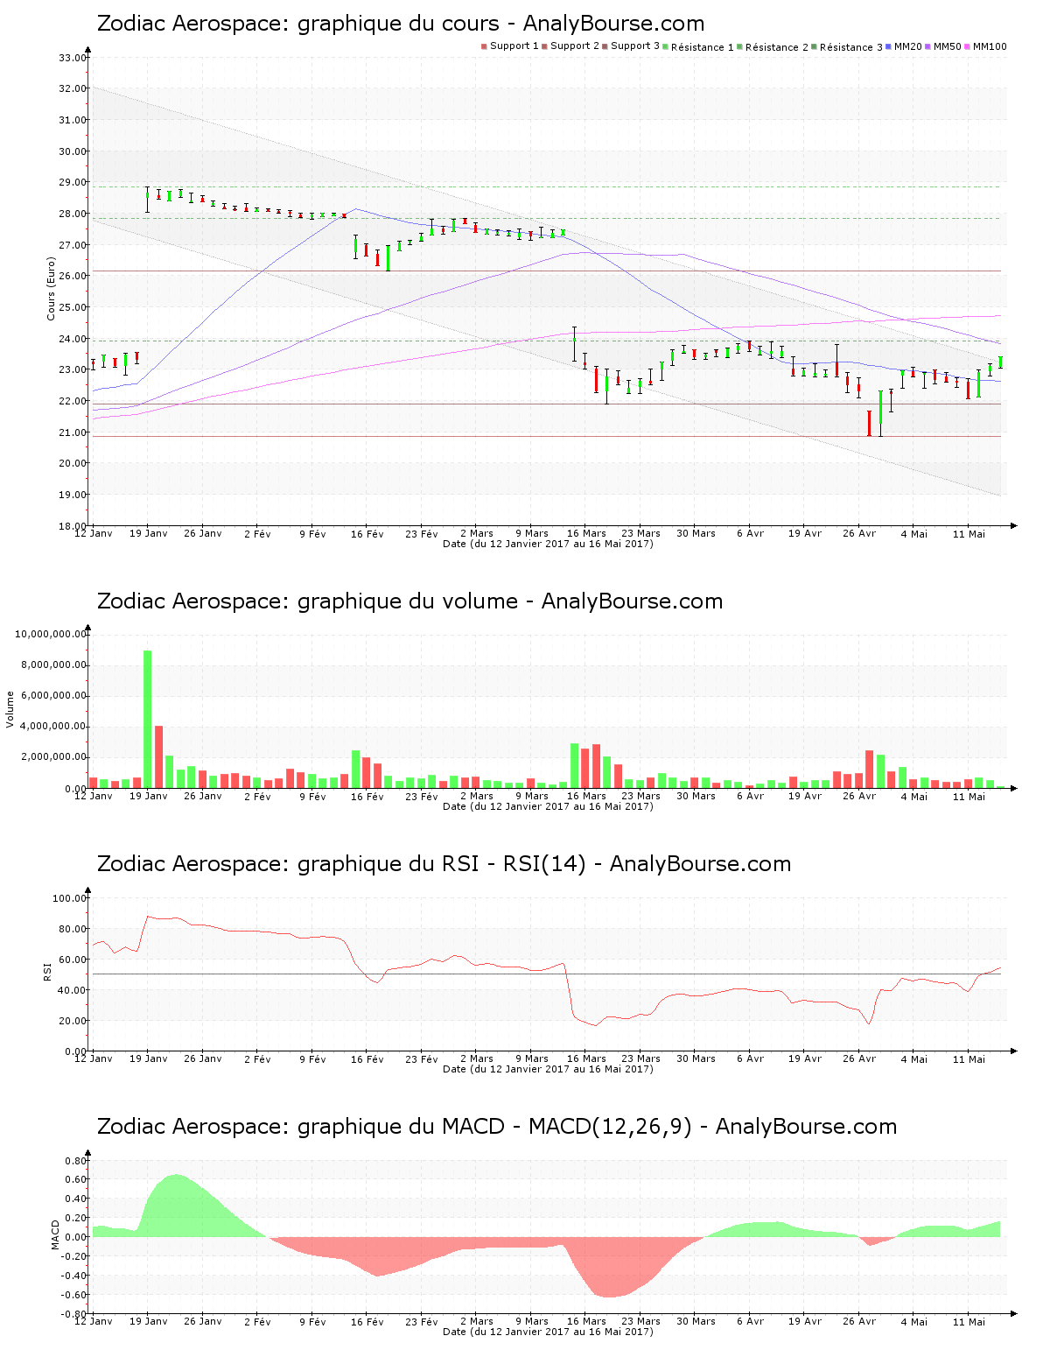Image resolution: width=1050 pixels, height=1357 pixels.
Task: Click the 'RSI' vertical axis label
Action: (x=47, y=971)
